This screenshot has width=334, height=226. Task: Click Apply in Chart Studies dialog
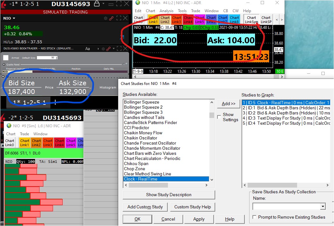pos(199,219)
